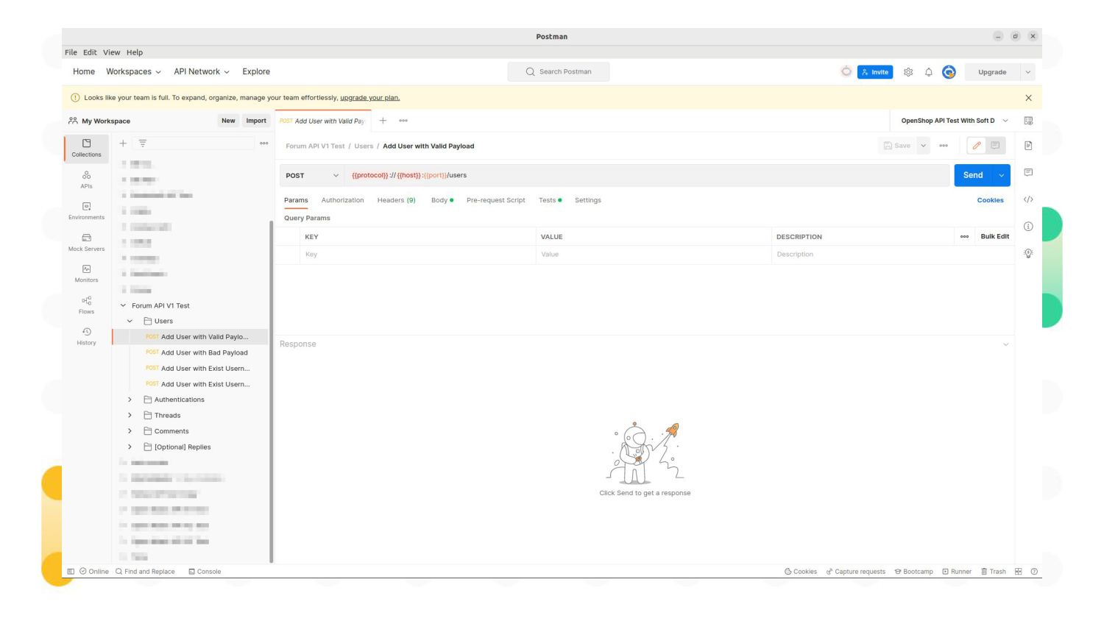The image size is (1104, 621).
Task: Switch to the Tests tab
Action: pyautogui.click(x=550, y=200)
